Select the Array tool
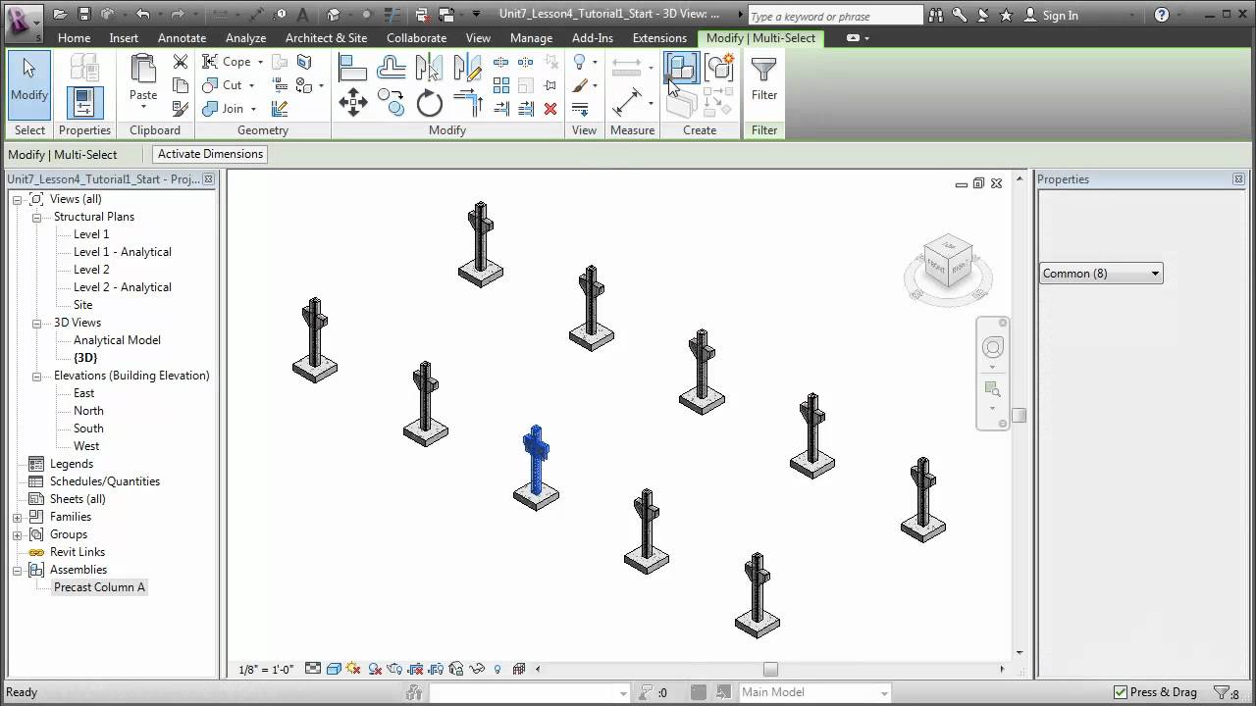This screenshot has width=1256, height=706. pos(501,85)
